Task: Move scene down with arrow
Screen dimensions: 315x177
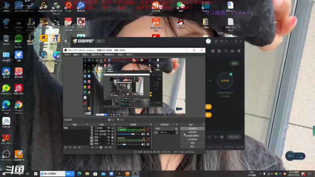Action: tap(80, 147)
